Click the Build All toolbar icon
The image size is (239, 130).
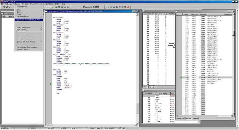click(68, 7)
